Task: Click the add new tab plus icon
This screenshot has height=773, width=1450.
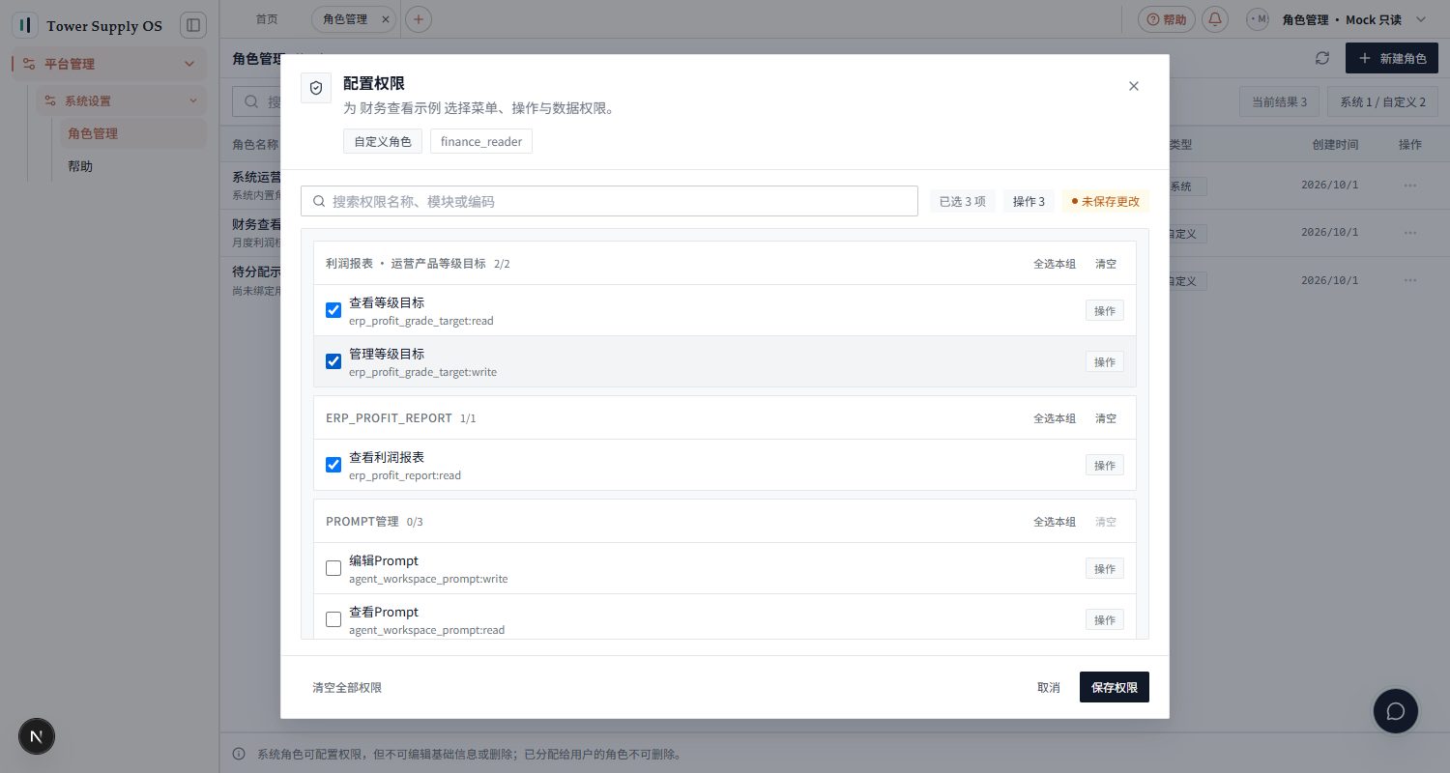Action: pos(419,18)
